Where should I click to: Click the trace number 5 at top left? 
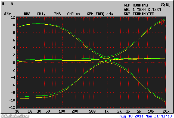point(12,4)
